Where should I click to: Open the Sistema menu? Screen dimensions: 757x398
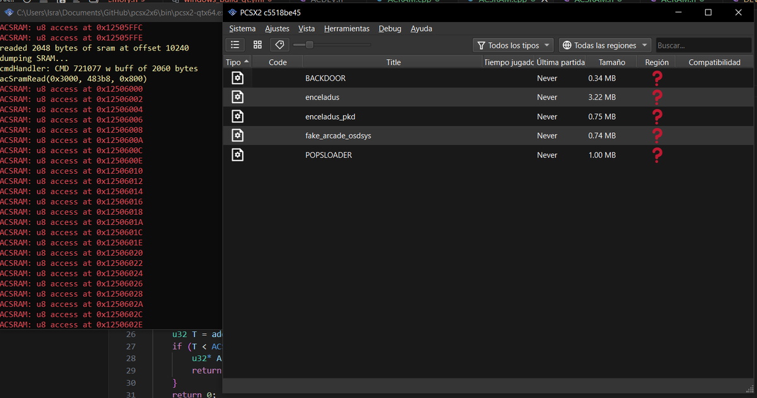[242, 29]
